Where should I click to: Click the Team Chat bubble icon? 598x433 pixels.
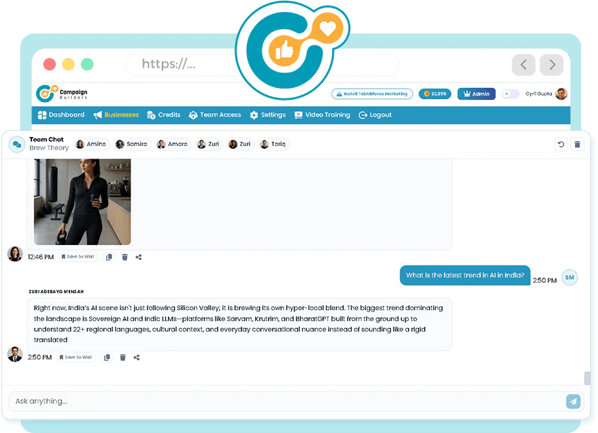(x=17, y=145)
